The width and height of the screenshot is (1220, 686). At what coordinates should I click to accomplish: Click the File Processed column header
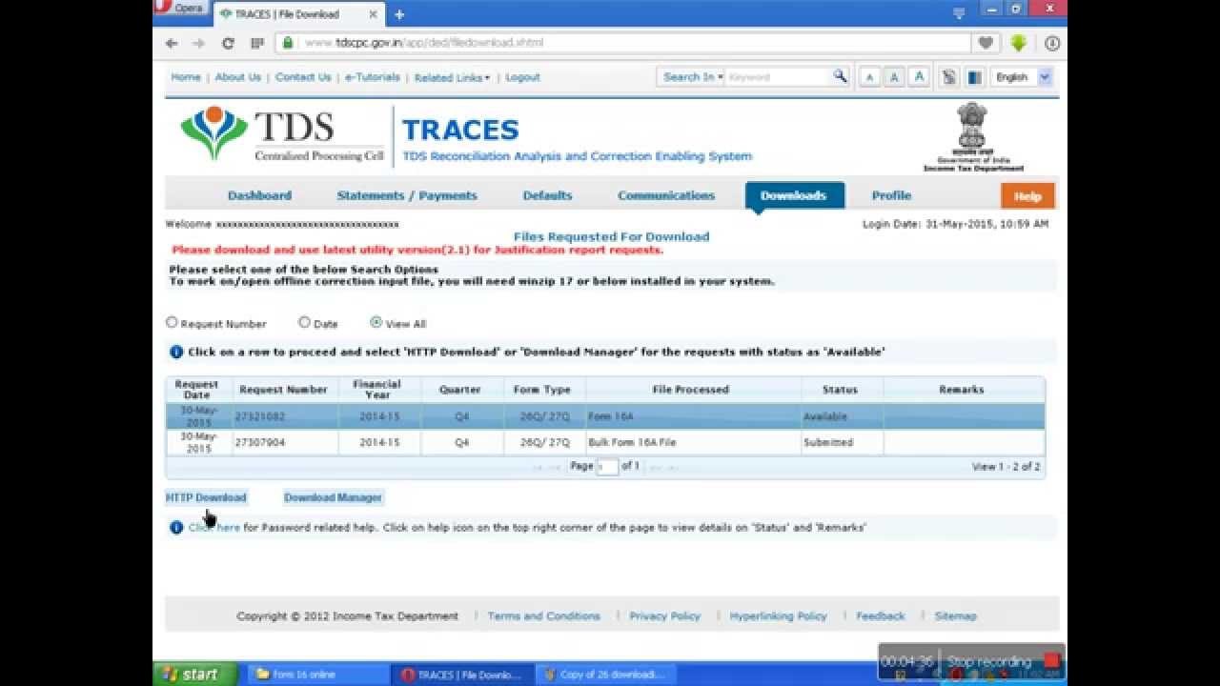pos(691,389)
